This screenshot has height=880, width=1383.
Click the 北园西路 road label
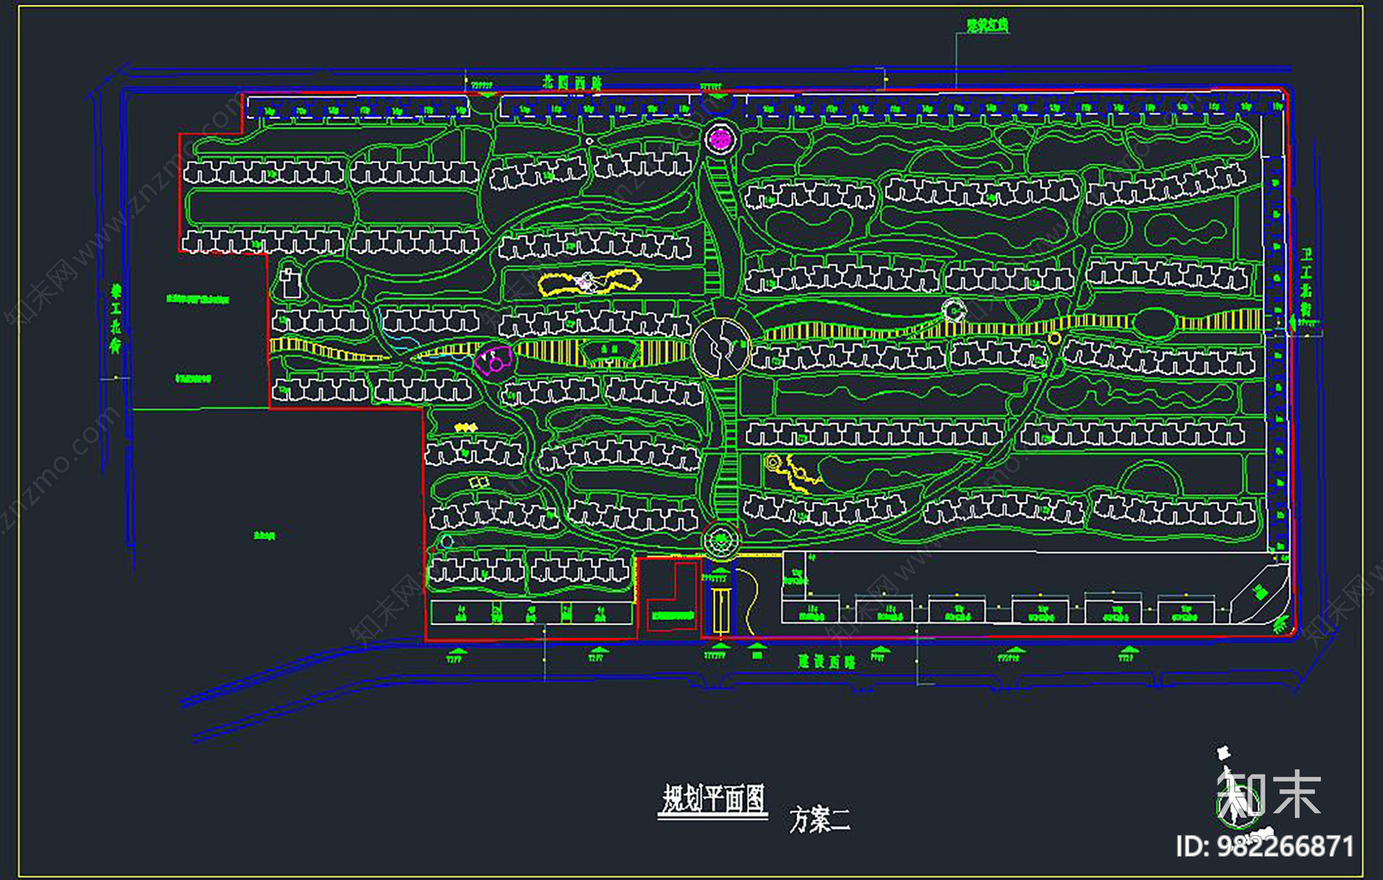tap(572, 83)
